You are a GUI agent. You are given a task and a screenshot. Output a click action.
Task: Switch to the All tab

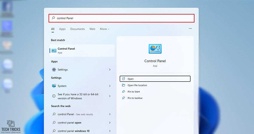(53, 29)
